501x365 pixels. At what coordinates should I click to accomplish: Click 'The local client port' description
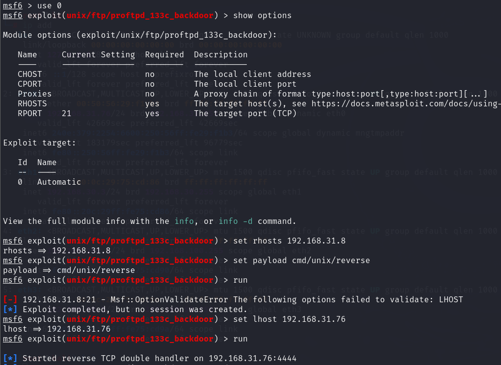(245, 84)
